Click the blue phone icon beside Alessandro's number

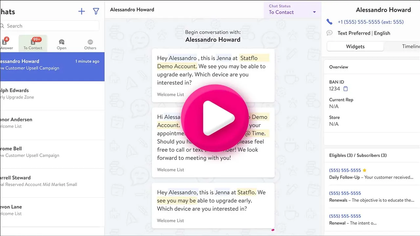coord(329,22)
